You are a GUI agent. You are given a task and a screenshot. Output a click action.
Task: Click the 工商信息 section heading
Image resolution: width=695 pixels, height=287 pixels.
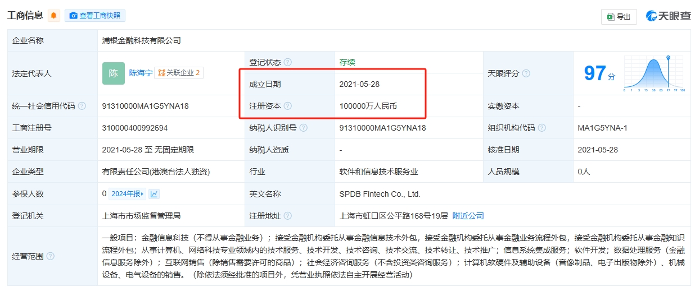(x=25, y=16)
